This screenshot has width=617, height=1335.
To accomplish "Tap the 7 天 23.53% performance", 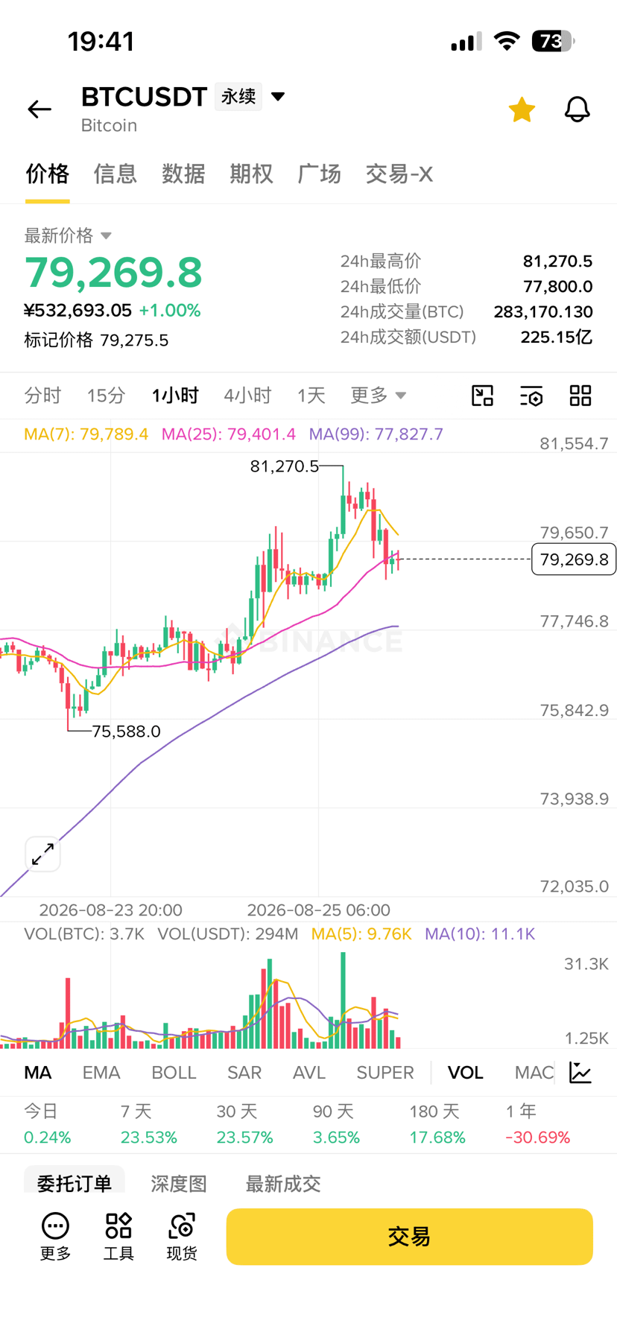I will pyautogui.click(x=149, y=1124).
